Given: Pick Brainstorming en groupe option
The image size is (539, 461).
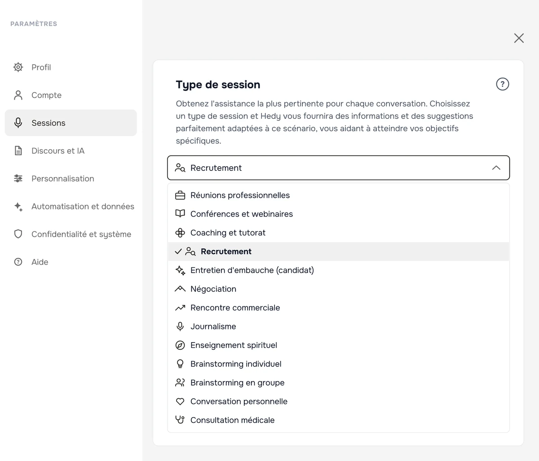Looking at the screenshot, I should [339, 383].
